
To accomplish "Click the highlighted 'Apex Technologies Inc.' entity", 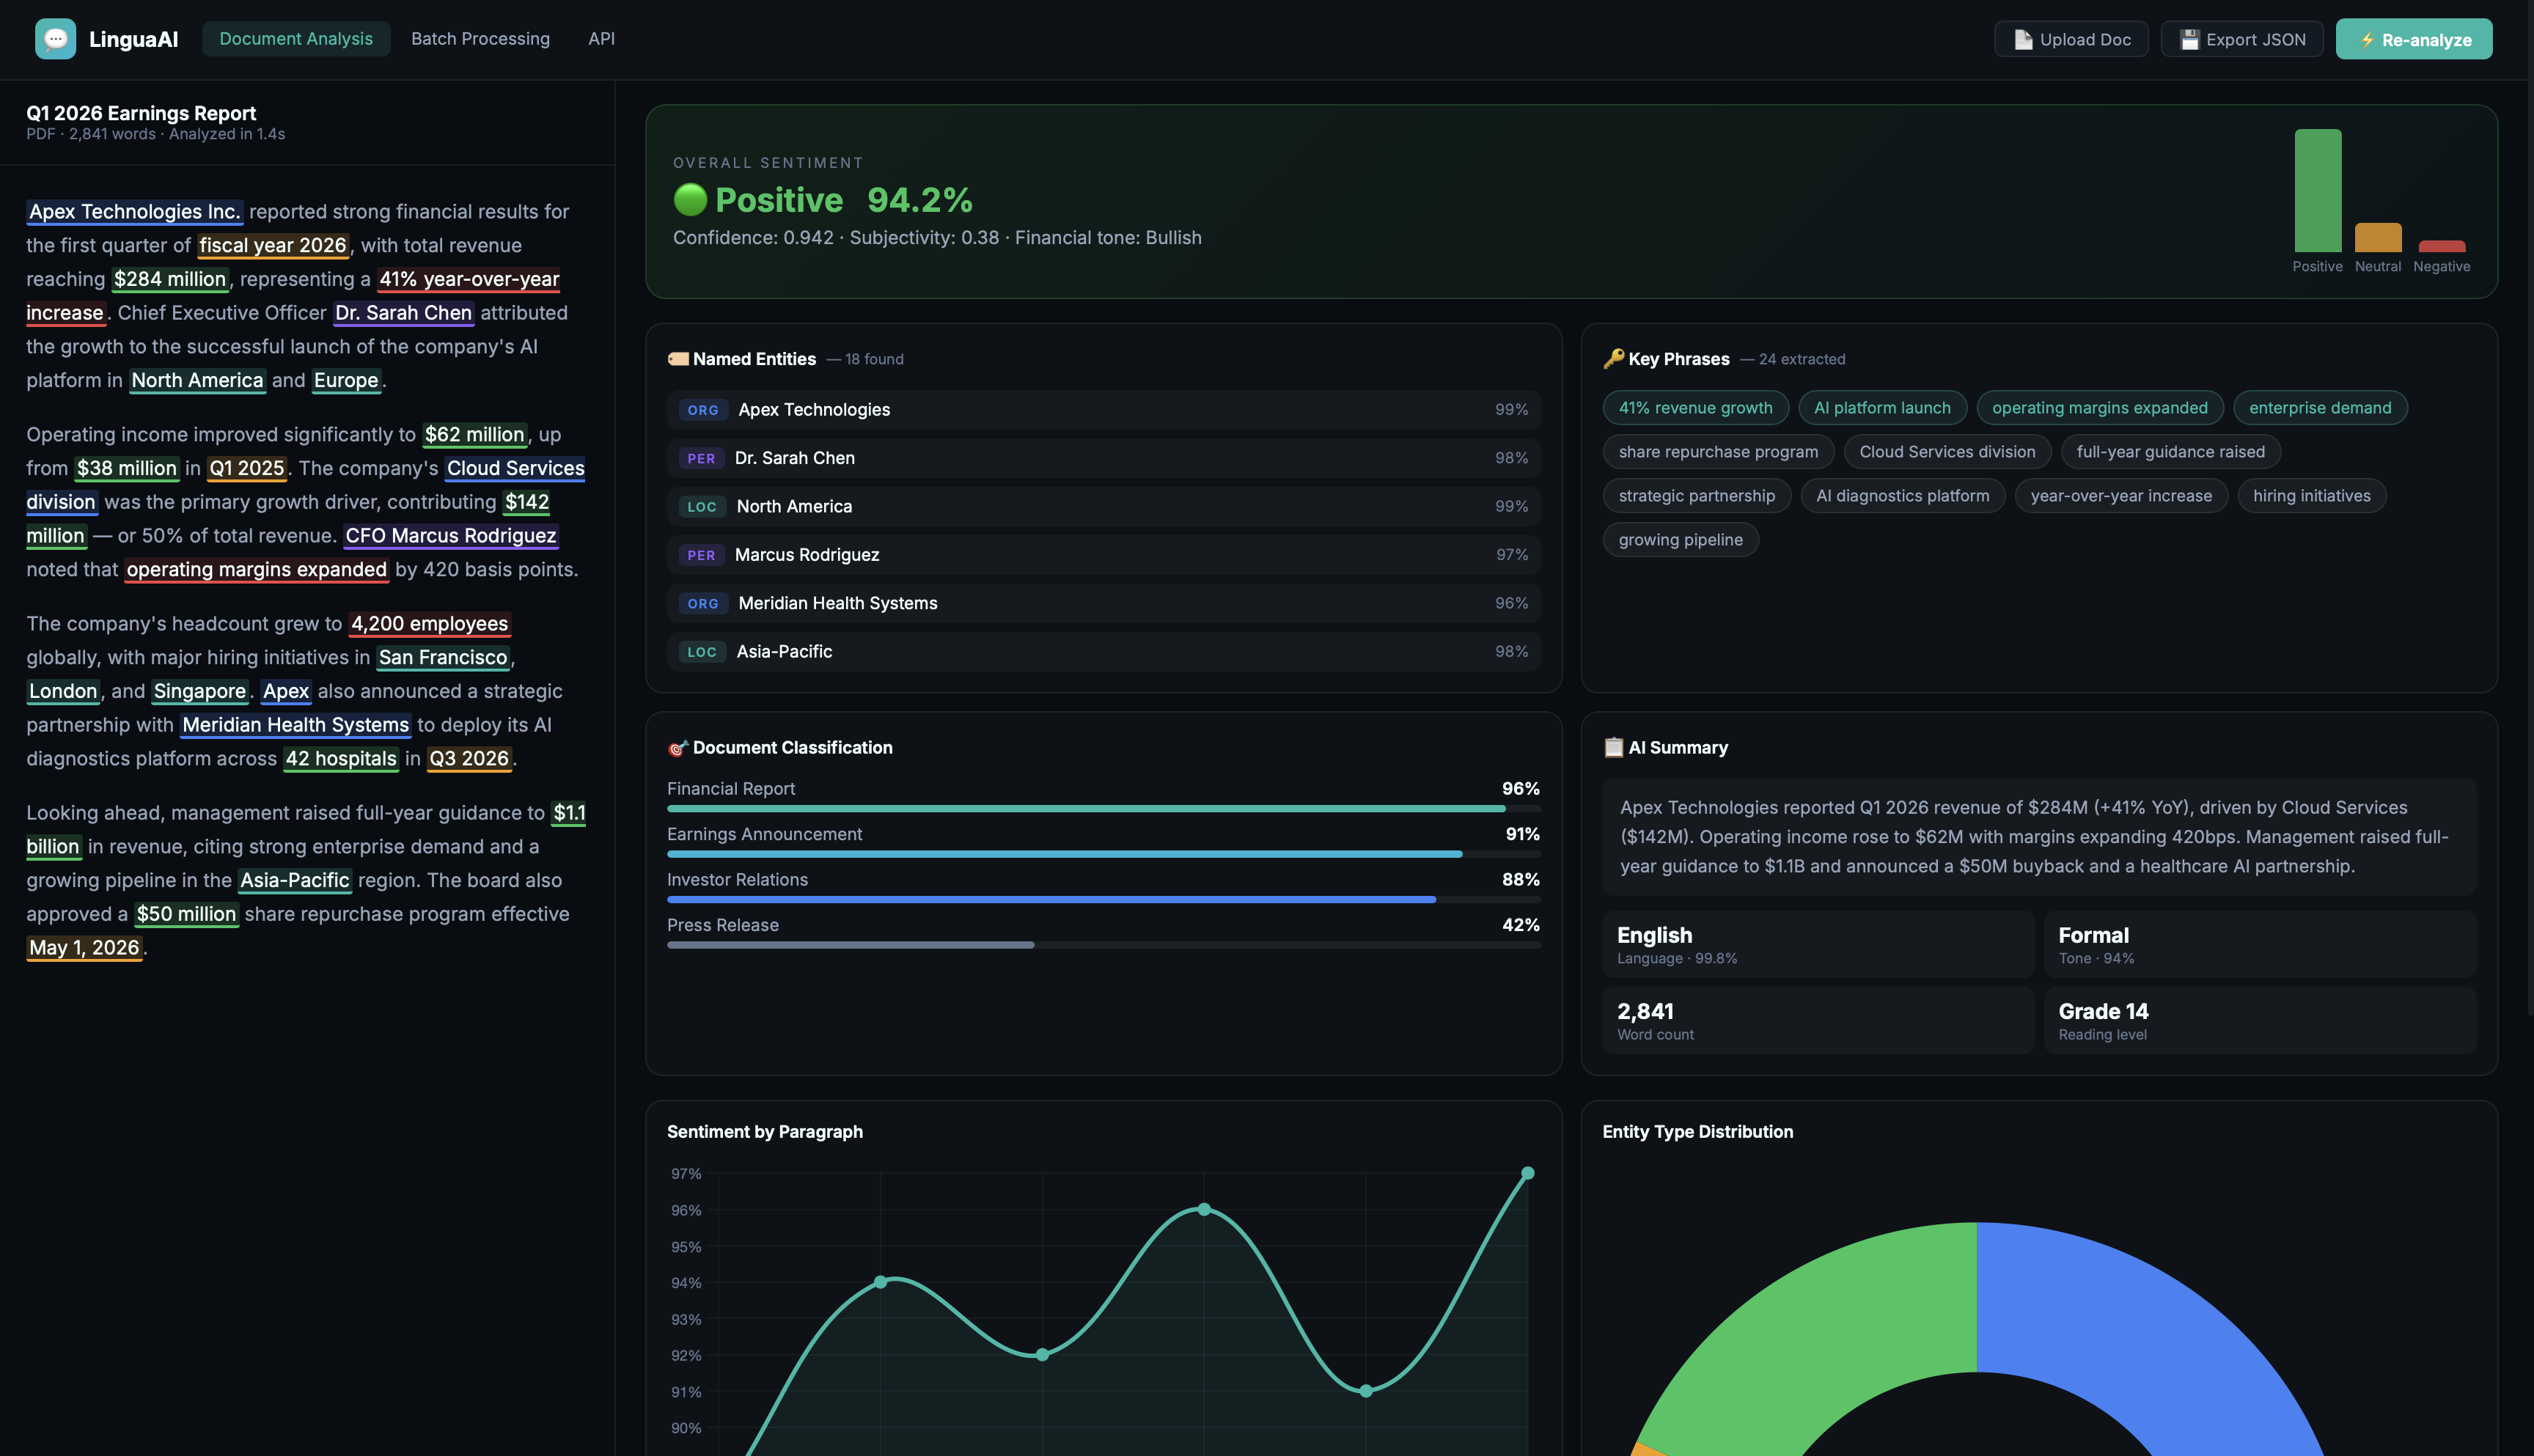I will pyautogui.click(x=134, y=212).
